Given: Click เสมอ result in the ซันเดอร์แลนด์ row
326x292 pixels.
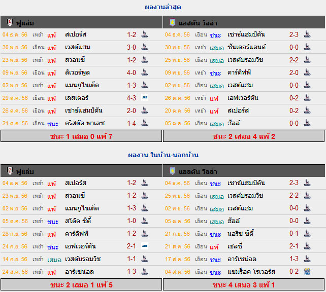Looking at the screenshot, I should pos(217,48).
